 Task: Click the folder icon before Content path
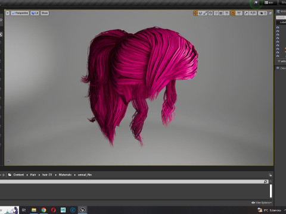coord(10,175)
